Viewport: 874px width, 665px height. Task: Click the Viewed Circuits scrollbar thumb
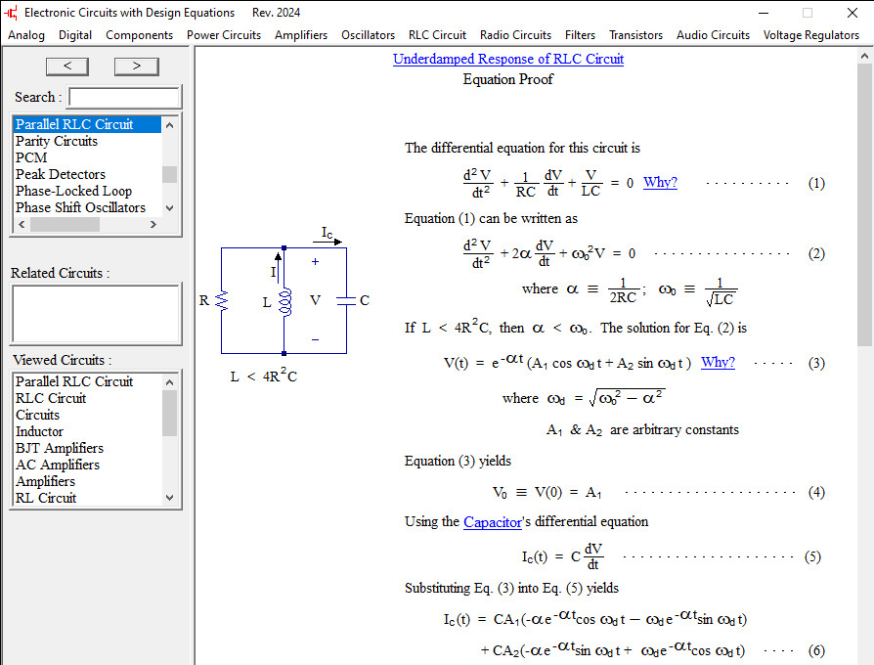click(170, 413)
